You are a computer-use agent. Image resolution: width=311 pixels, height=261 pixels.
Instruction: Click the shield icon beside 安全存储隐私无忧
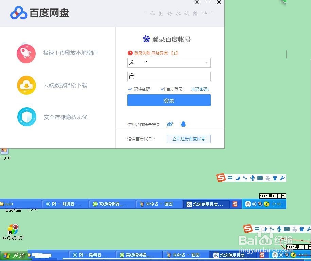point(26,117)
